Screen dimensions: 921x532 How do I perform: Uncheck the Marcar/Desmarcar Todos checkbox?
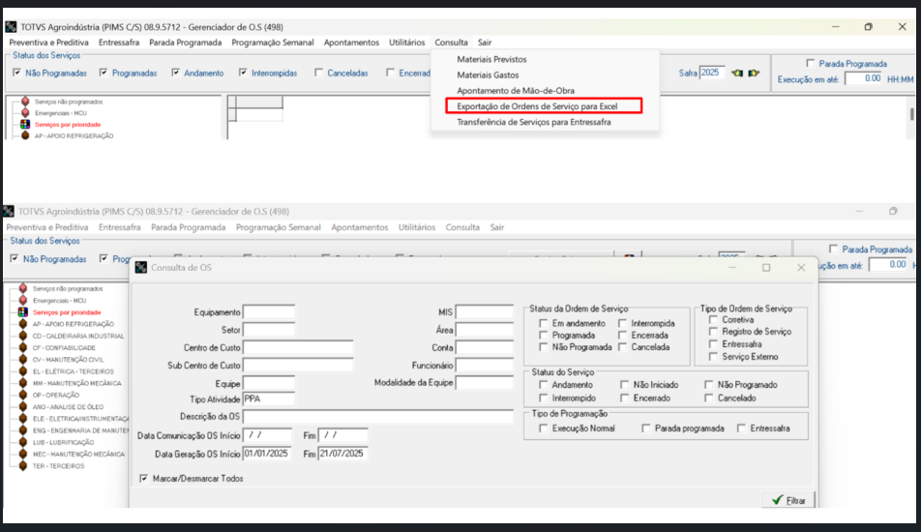tap(144, 479)
